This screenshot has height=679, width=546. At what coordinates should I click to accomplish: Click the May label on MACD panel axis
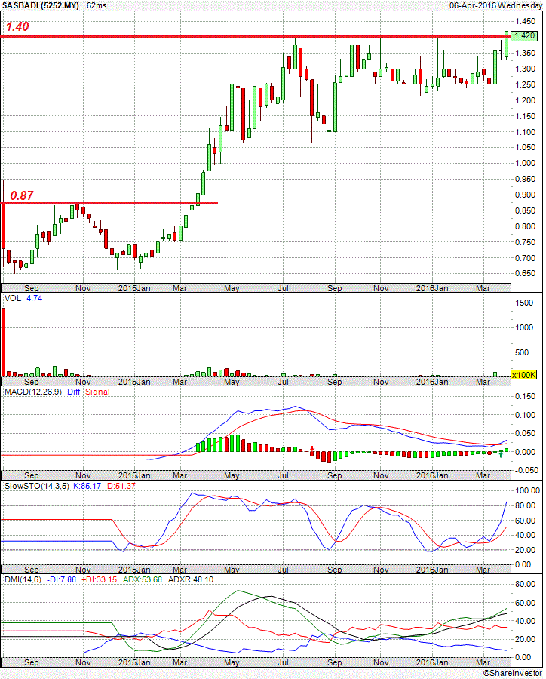(x=232, y=475)
